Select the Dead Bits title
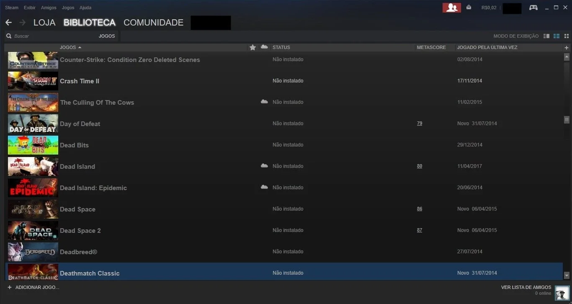The image size is (572, 304). 74,145
